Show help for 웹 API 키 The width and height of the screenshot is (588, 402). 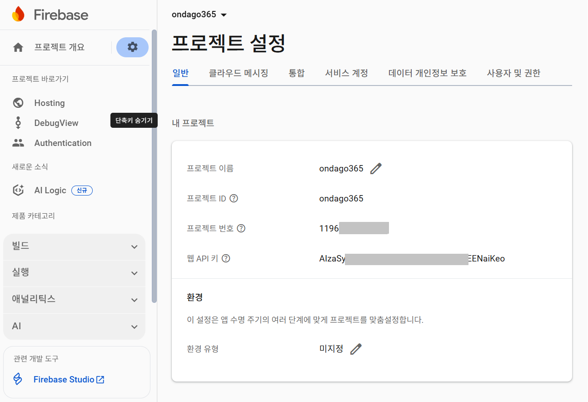coord(226,258)
